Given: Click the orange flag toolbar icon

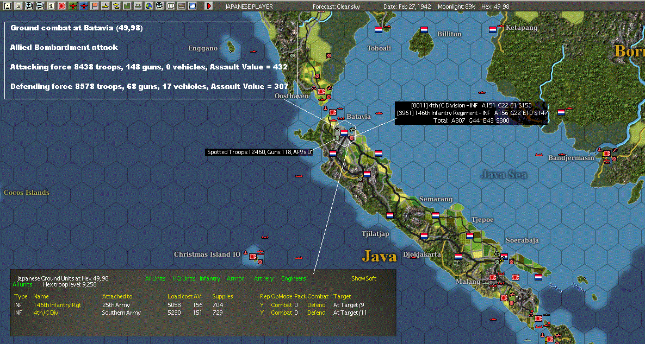Looking at the screenshot, I should (95, 6).
